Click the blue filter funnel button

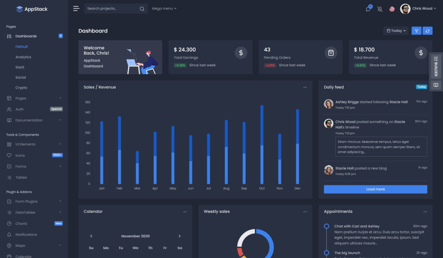click(x=416, y=31)
